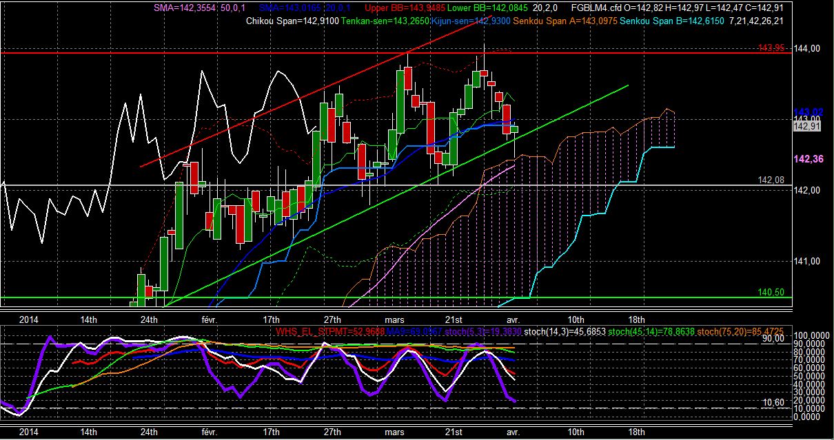The width and height of the screenshot is (834, 440).
Task: Click the 21st date label on upper axis
Action: coord(454,319)
